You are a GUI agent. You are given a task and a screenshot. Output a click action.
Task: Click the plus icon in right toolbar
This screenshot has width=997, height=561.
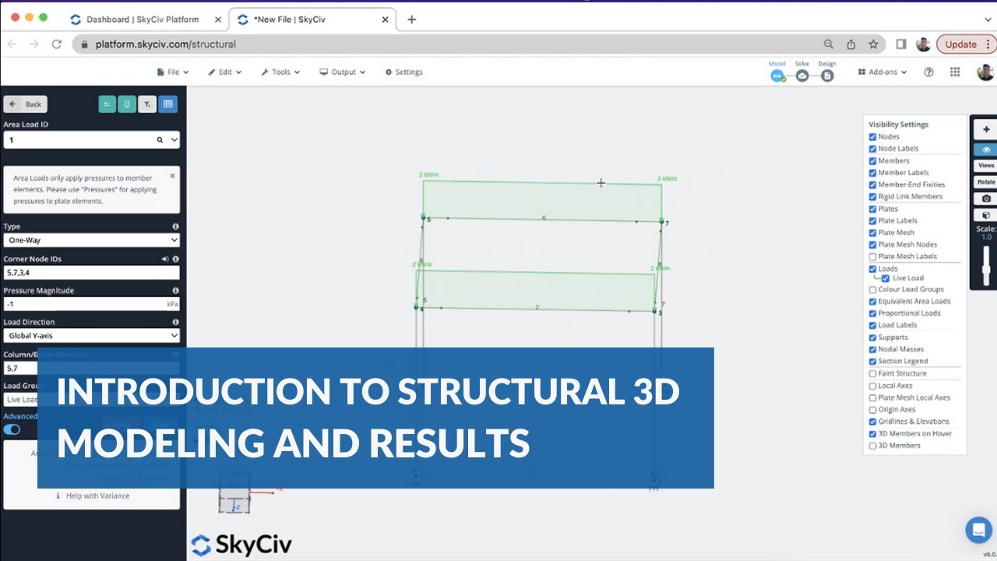[986, 129]
